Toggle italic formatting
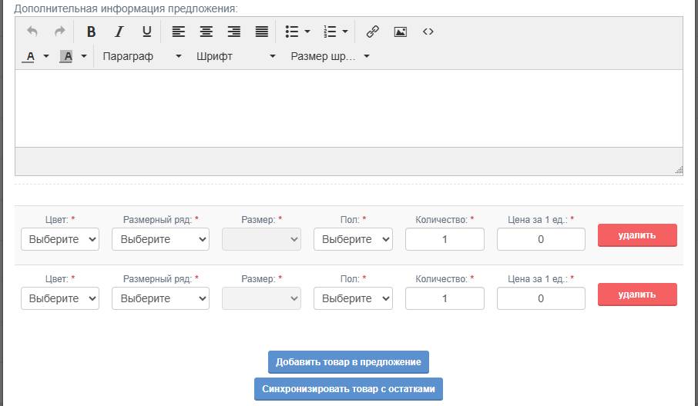 (x=119, y=32)
